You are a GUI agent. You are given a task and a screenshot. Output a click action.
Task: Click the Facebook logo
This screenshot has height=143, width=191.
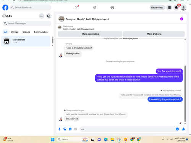point(5,8)
